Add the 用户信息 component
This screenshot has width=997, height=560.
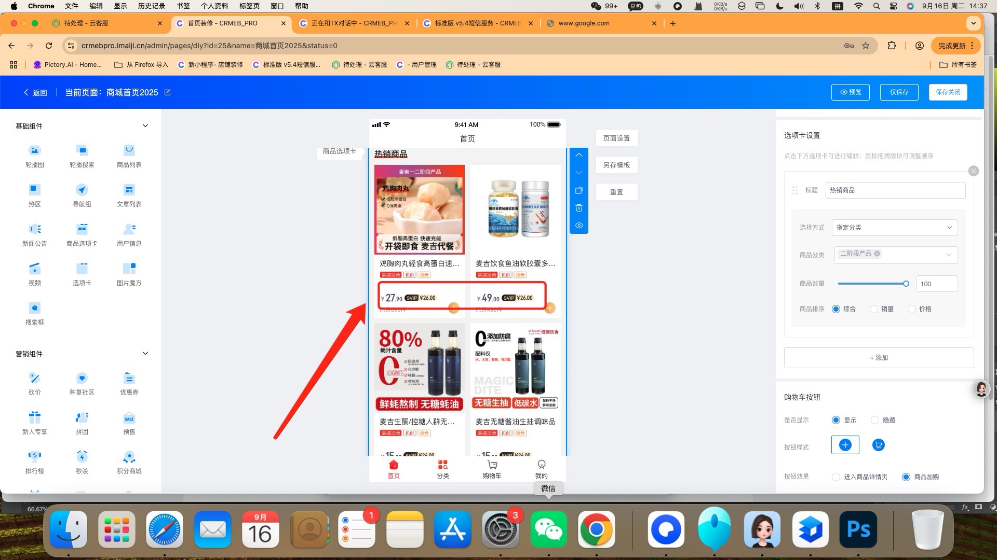point(129,235)
